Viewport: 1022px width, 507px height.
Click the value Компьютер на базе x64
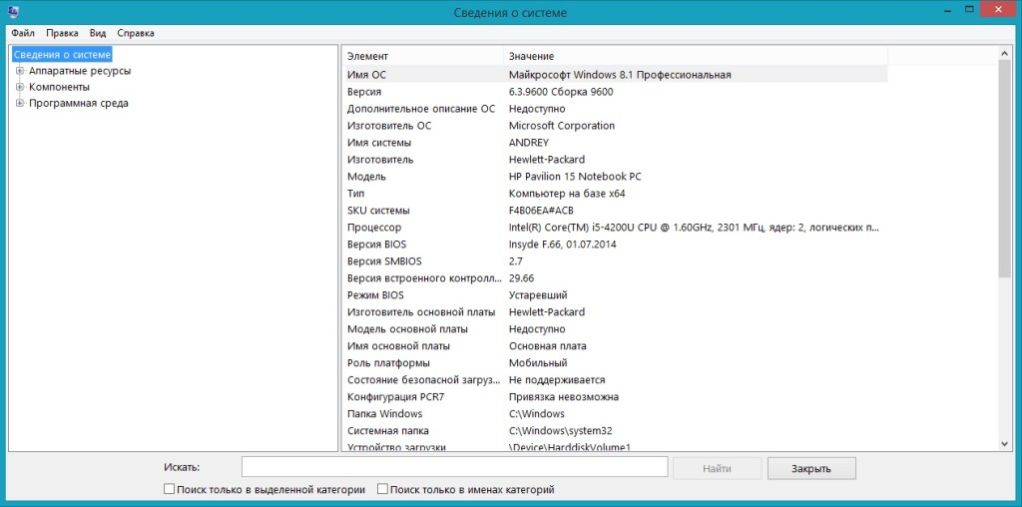point(567,194)
